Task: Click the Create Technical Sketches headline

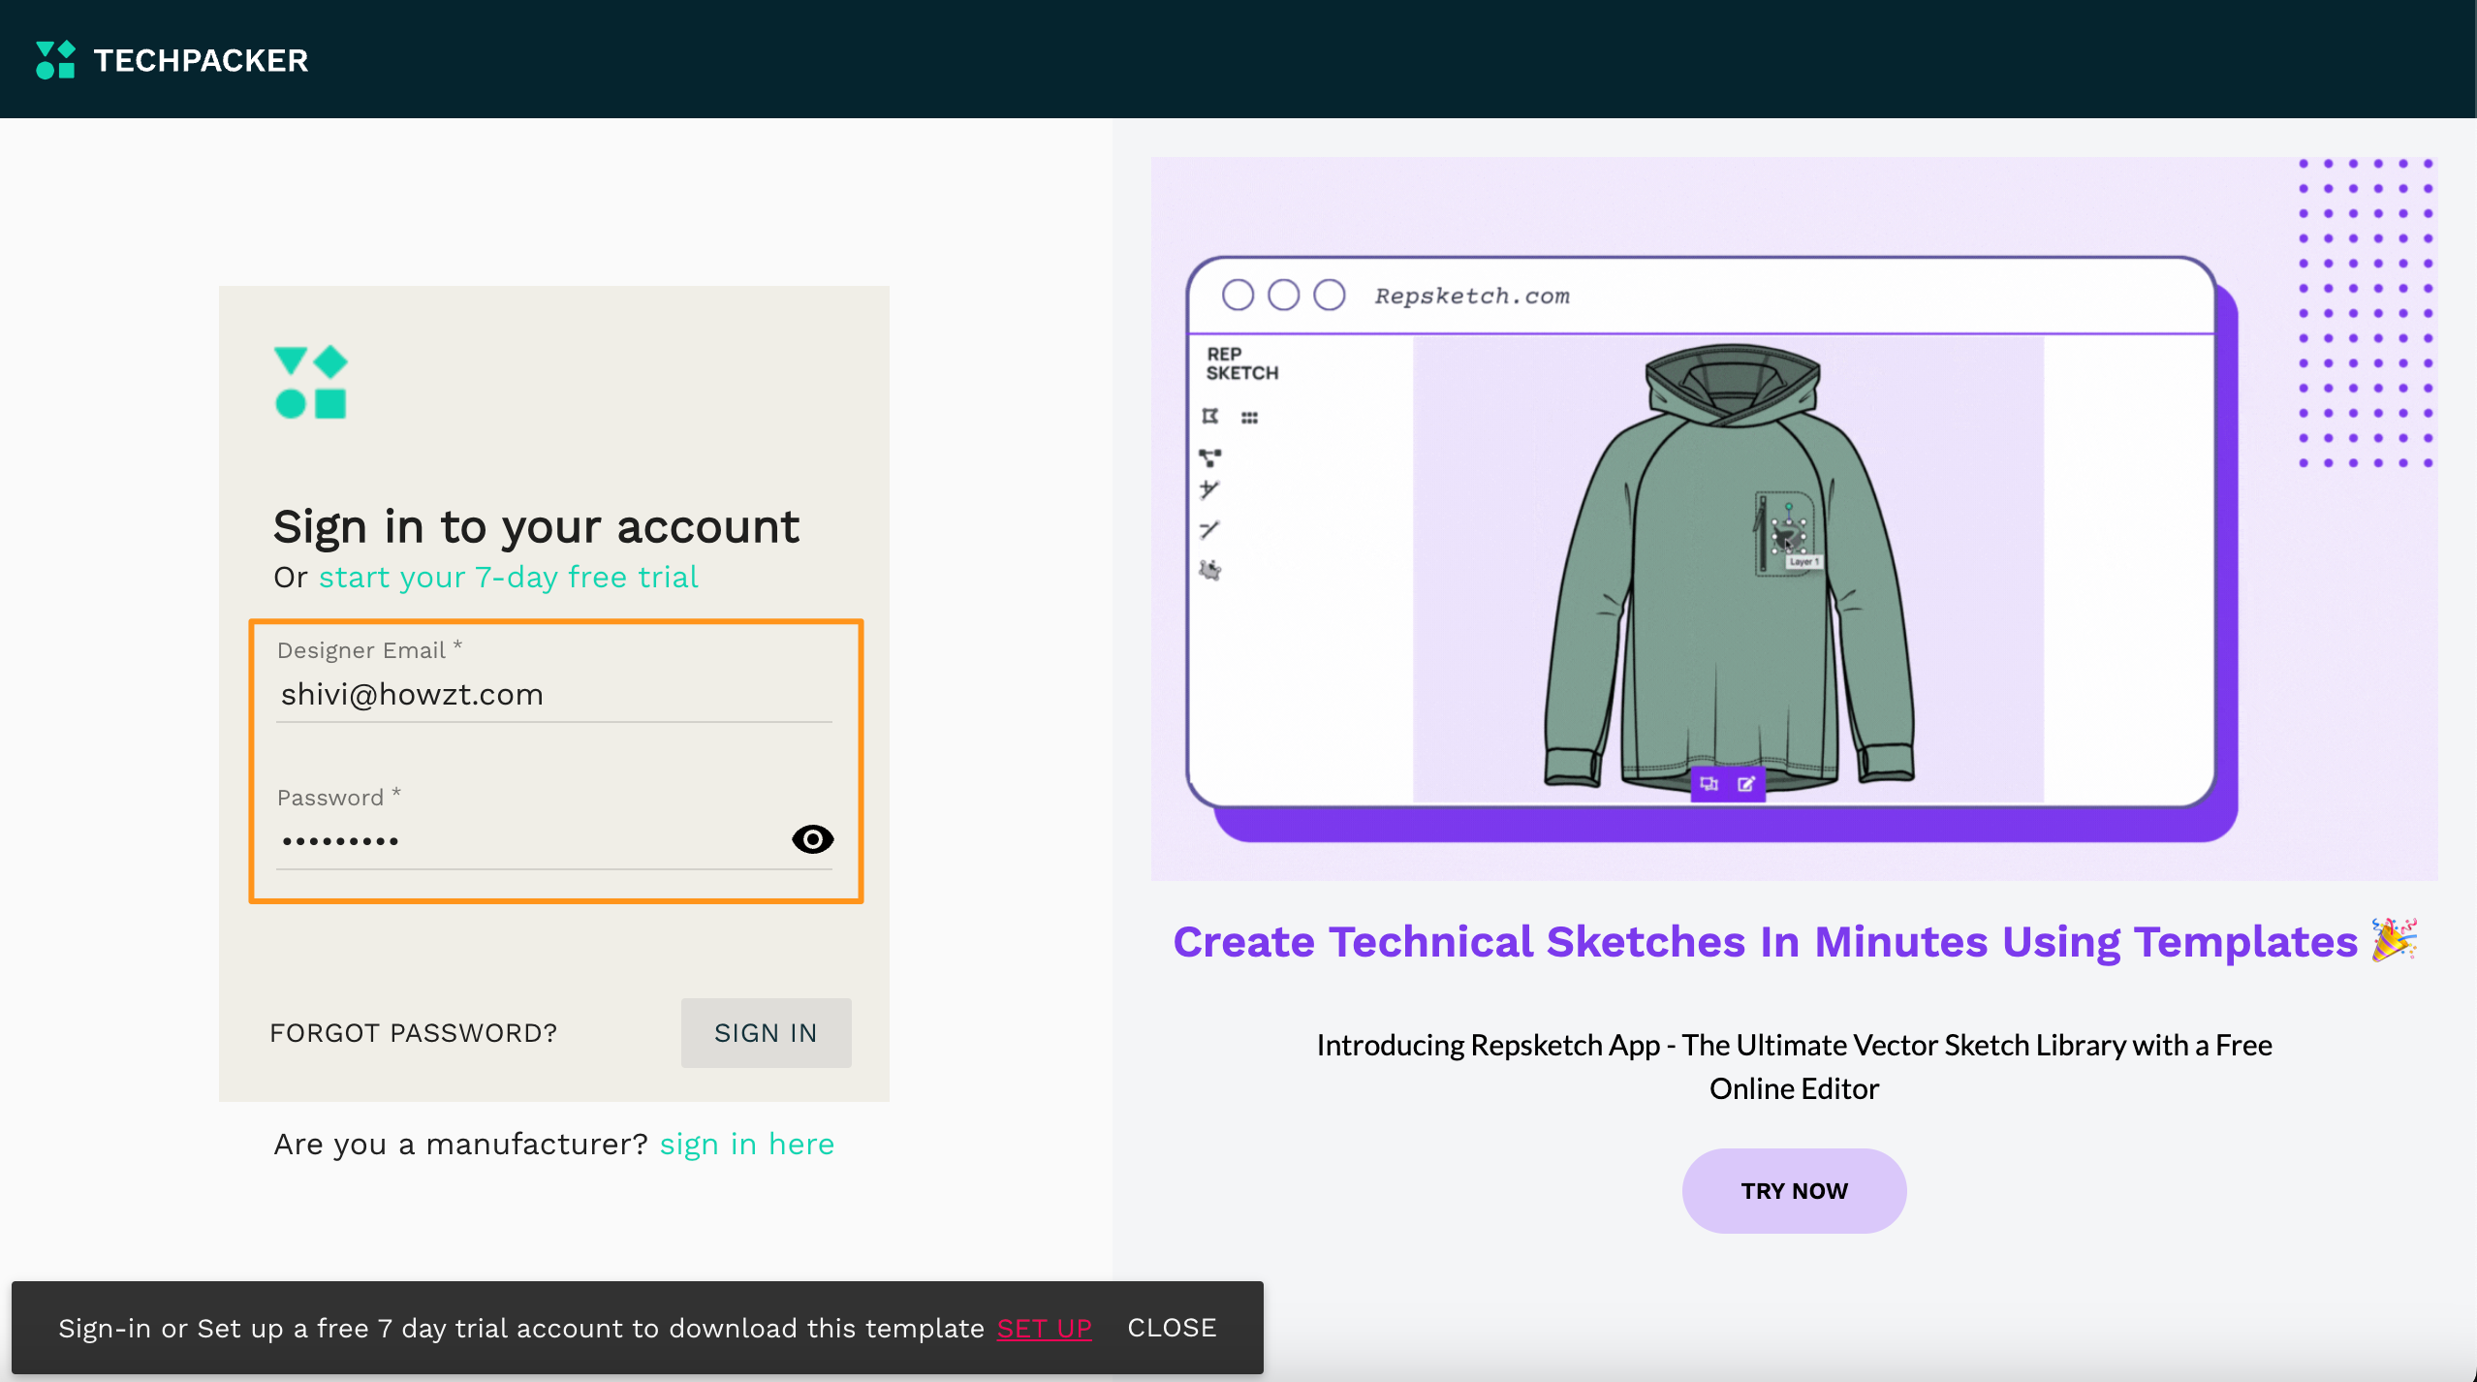Action: click(1764, 942)
